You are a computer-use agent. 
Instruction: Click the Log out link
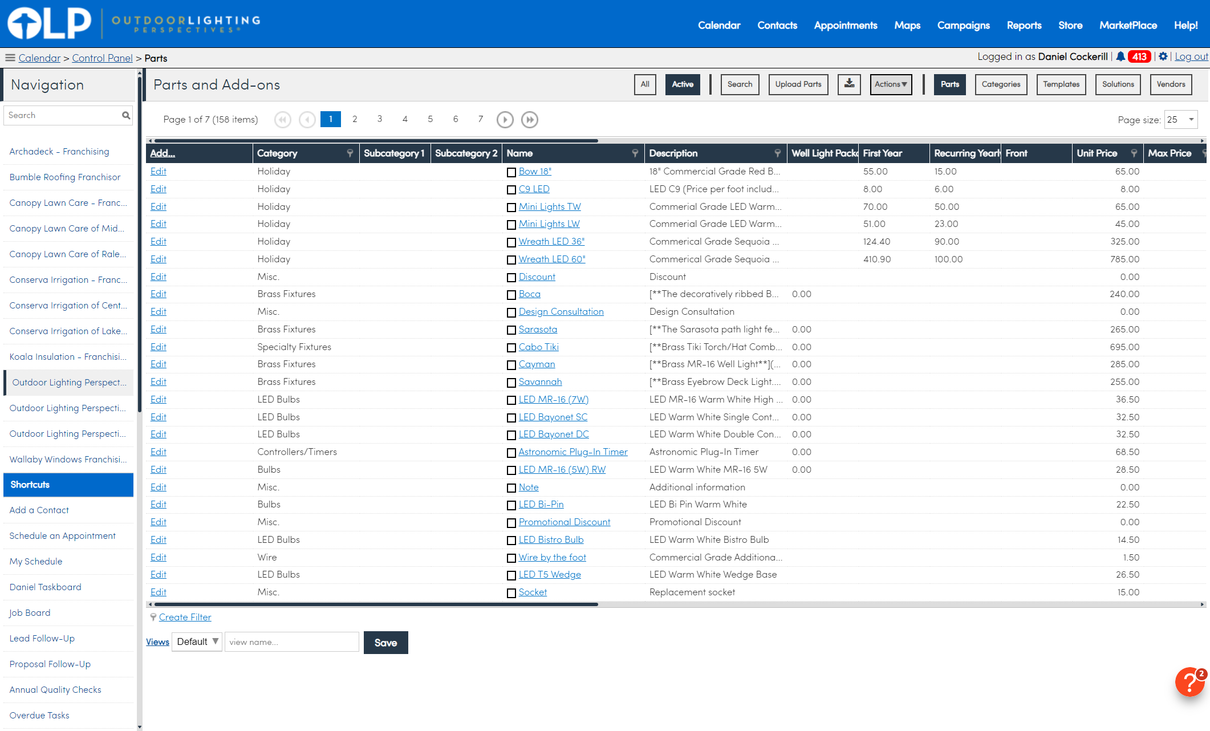pyautogui.click(x=1191, y=56)
